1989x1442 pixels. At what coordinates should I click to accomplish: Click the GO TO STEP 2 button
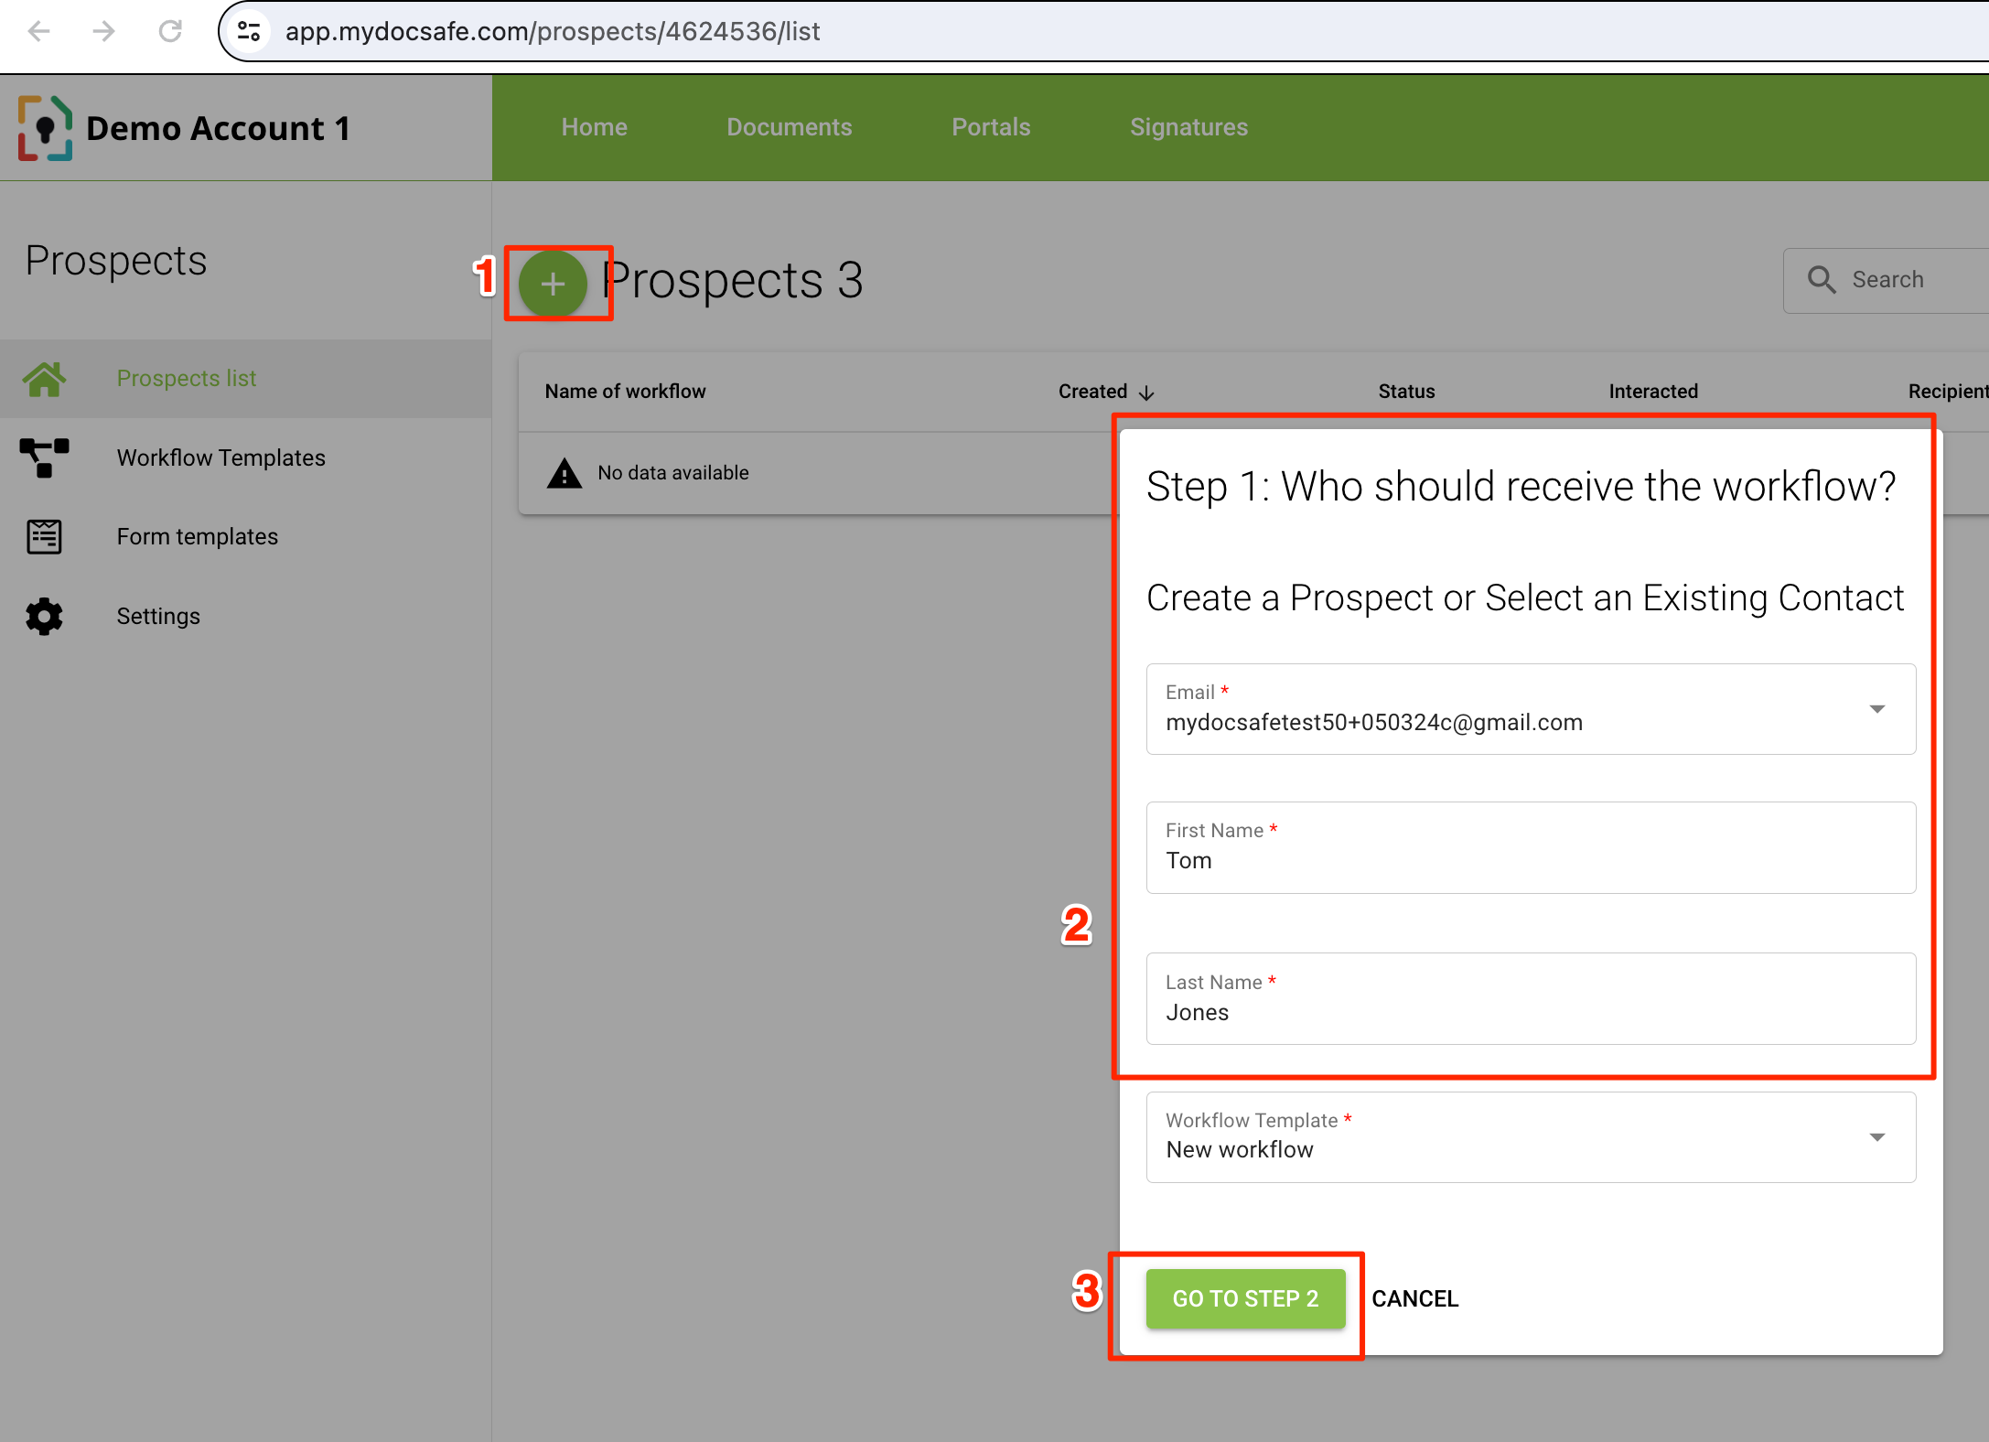coord(1245,1298)
